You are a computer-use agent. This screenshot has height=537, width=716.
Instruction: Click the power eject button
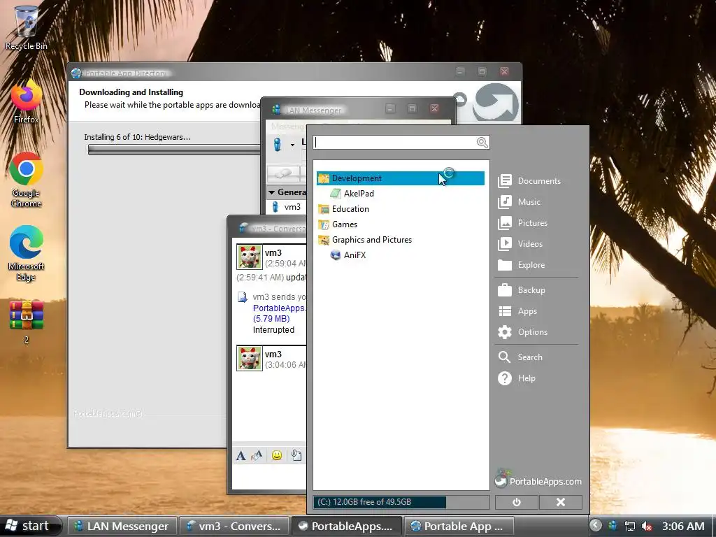pos(517,502)
